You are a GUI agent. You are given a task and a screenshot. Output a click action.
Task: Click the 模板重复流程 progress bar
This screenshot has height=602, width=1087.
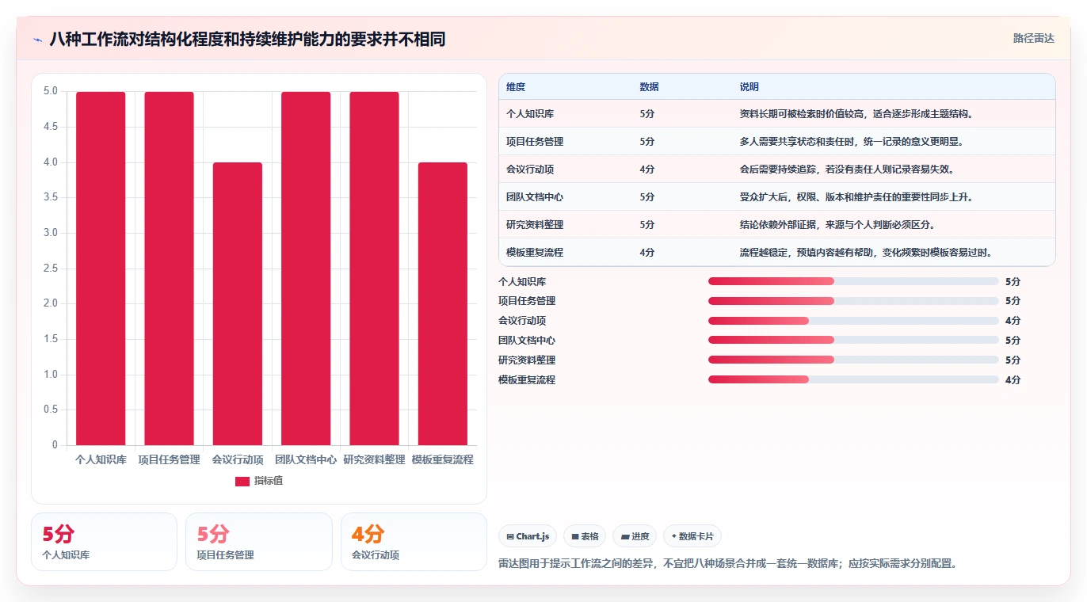tap(853, 379)
